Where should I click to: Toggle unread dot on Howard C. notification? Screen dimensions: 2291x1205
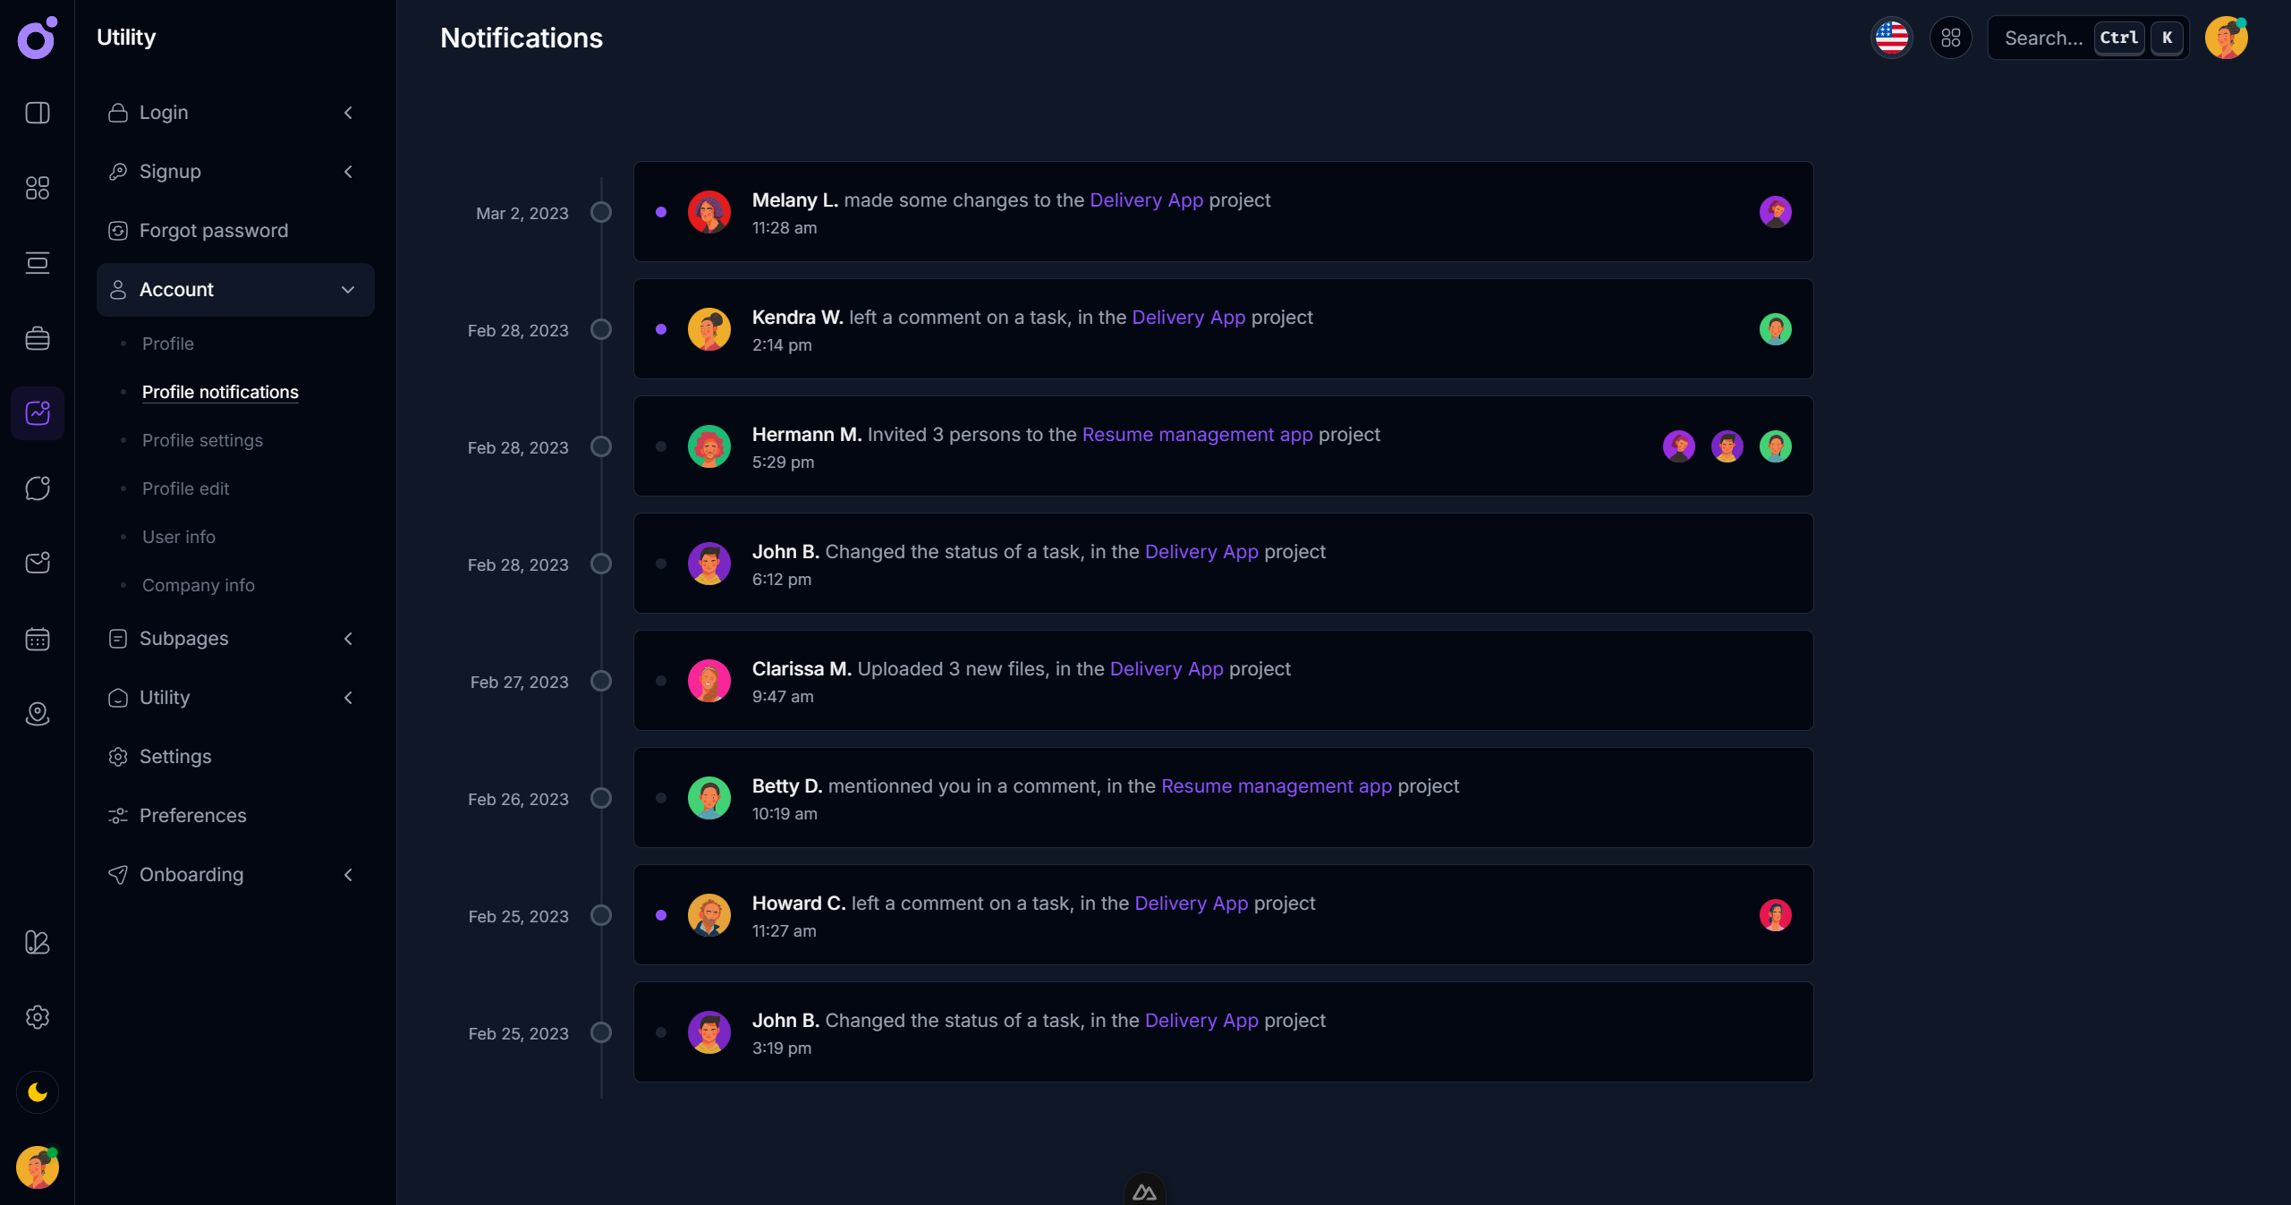pos(661,915)
